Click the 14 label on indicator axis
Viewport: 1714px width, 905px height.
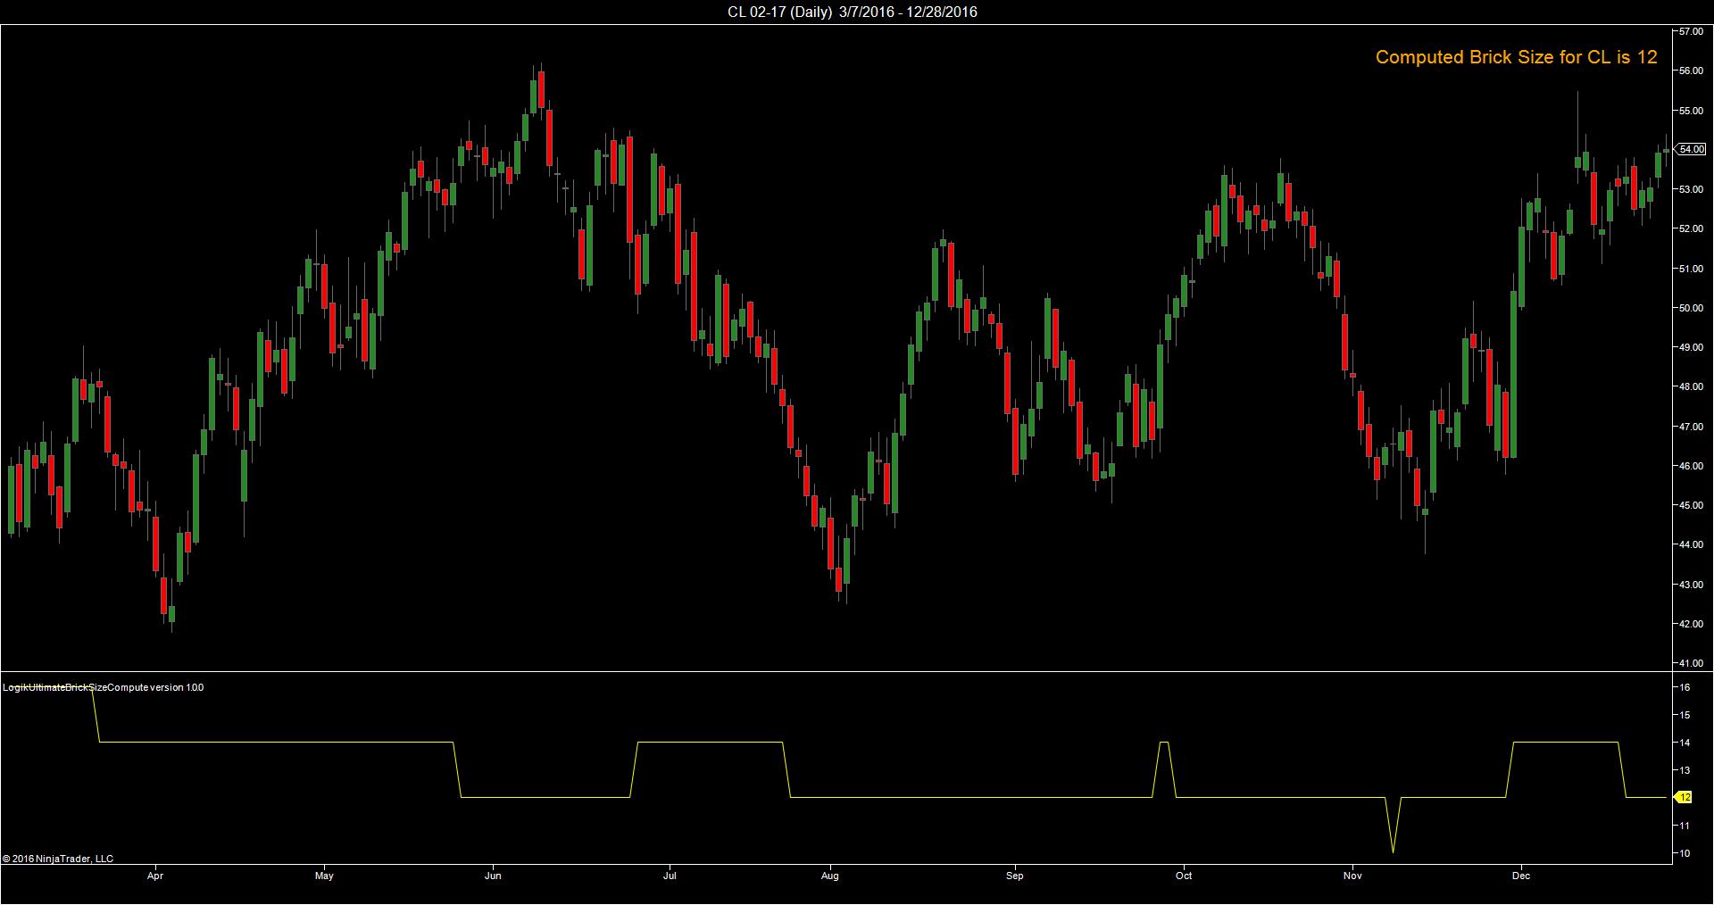pyautogui.click(x=1685, y=743)
